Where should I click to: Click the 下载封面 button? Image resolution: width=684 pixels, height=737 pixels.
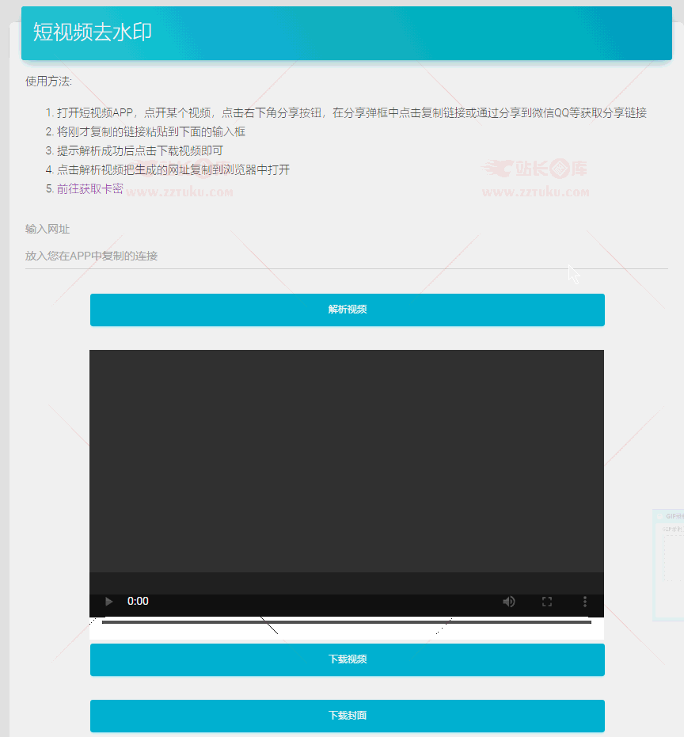[347, 716]
